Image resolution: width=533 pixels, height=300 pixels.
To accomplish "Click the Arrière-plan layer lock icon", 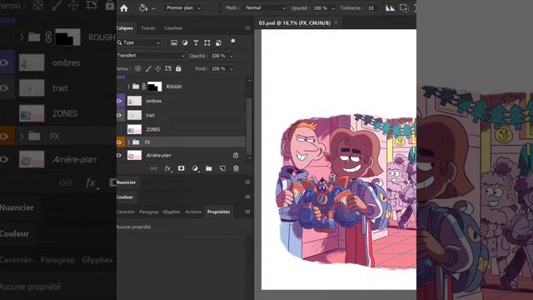I will pyautogui.click(x=236, y=155).
